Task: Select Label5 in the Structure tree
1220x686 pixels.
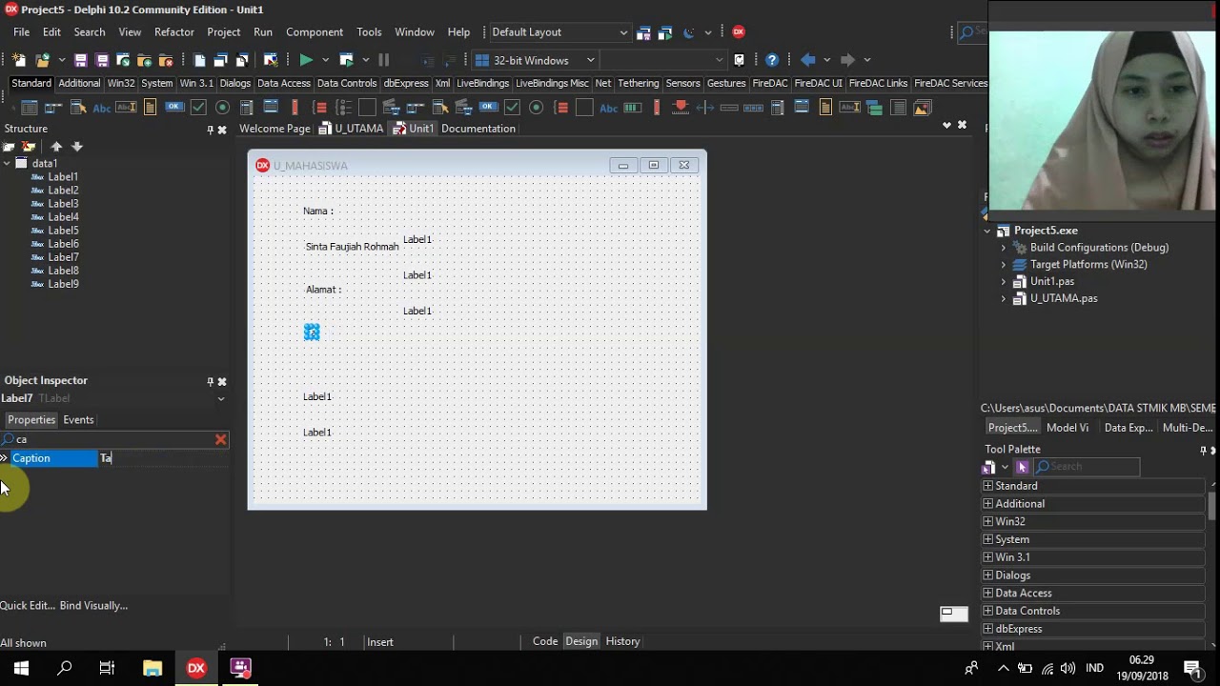Action: point(63,231)
